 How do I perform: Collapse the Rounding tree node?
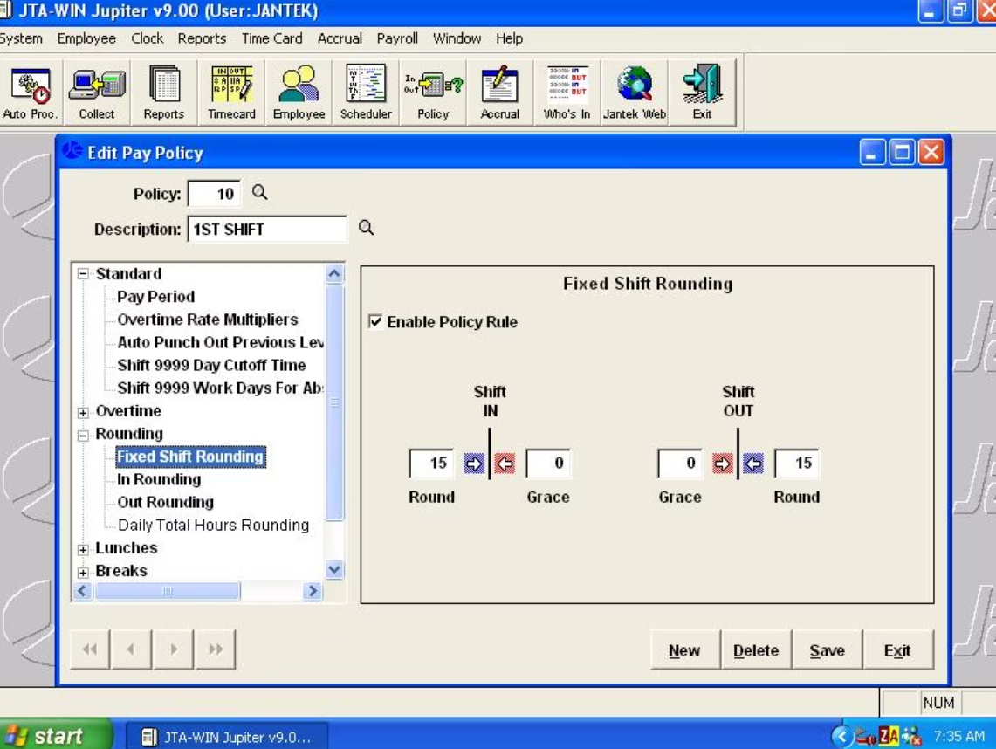tap(83, 435)
